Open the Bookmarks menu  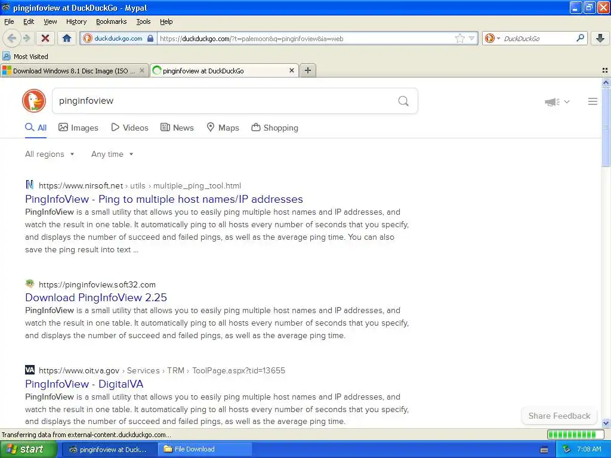tap(112, 21)
